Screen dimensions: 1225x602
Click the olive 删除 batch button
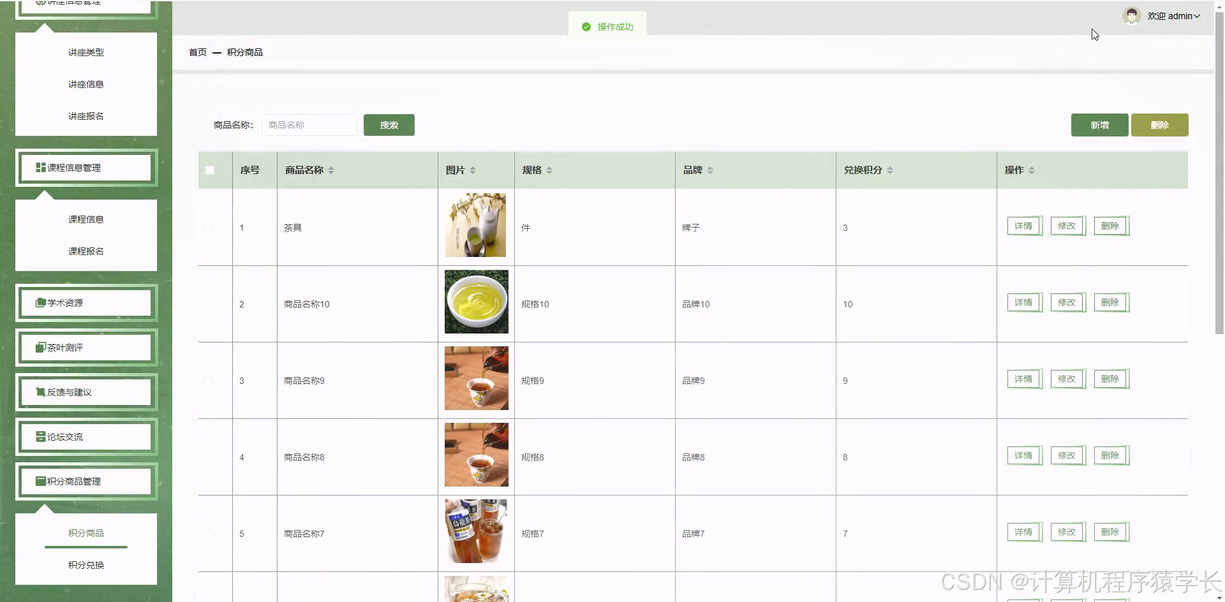[1159, 125]
